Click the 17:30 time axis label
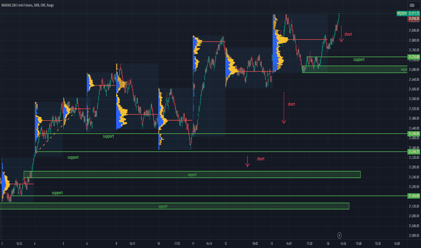This screenshot has width=421, height=248. coord(309,243)
